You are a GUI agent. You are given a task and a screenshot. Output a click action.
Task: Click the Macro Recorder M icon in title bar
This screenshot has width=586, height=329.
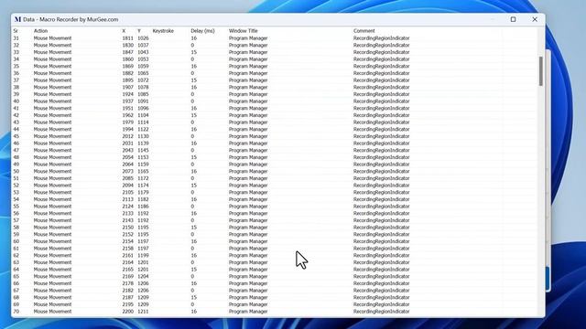point(17,19)
